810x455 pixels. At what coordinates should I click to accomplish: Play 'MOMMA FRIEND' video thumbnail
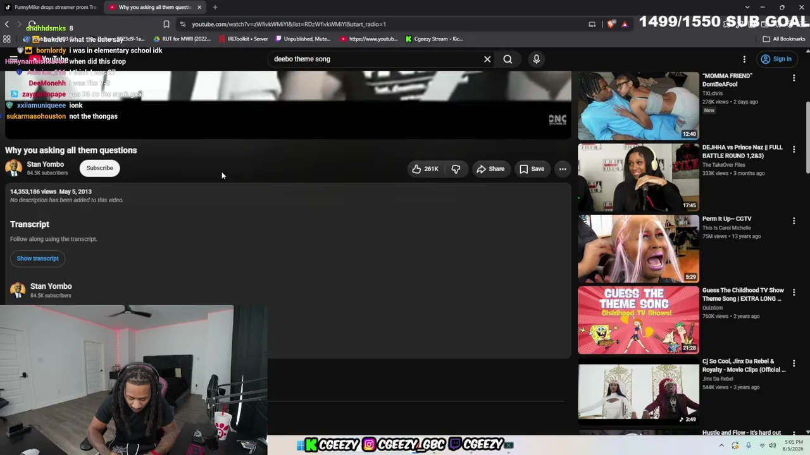point(639,106)
